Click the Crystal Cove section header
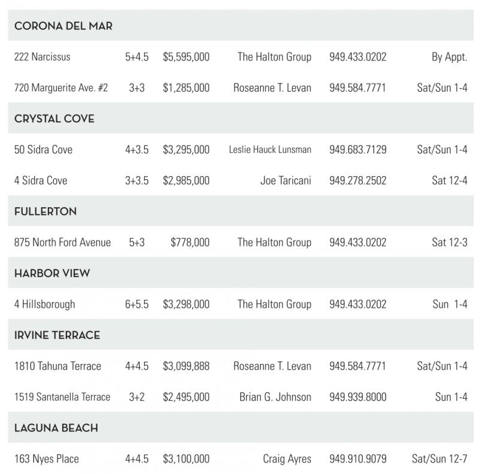479x475 pixels. coord(54,119)
